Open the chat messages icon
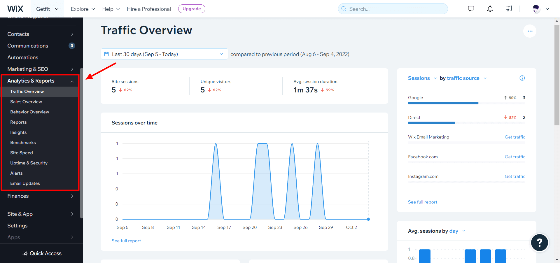 click(471, 9)
